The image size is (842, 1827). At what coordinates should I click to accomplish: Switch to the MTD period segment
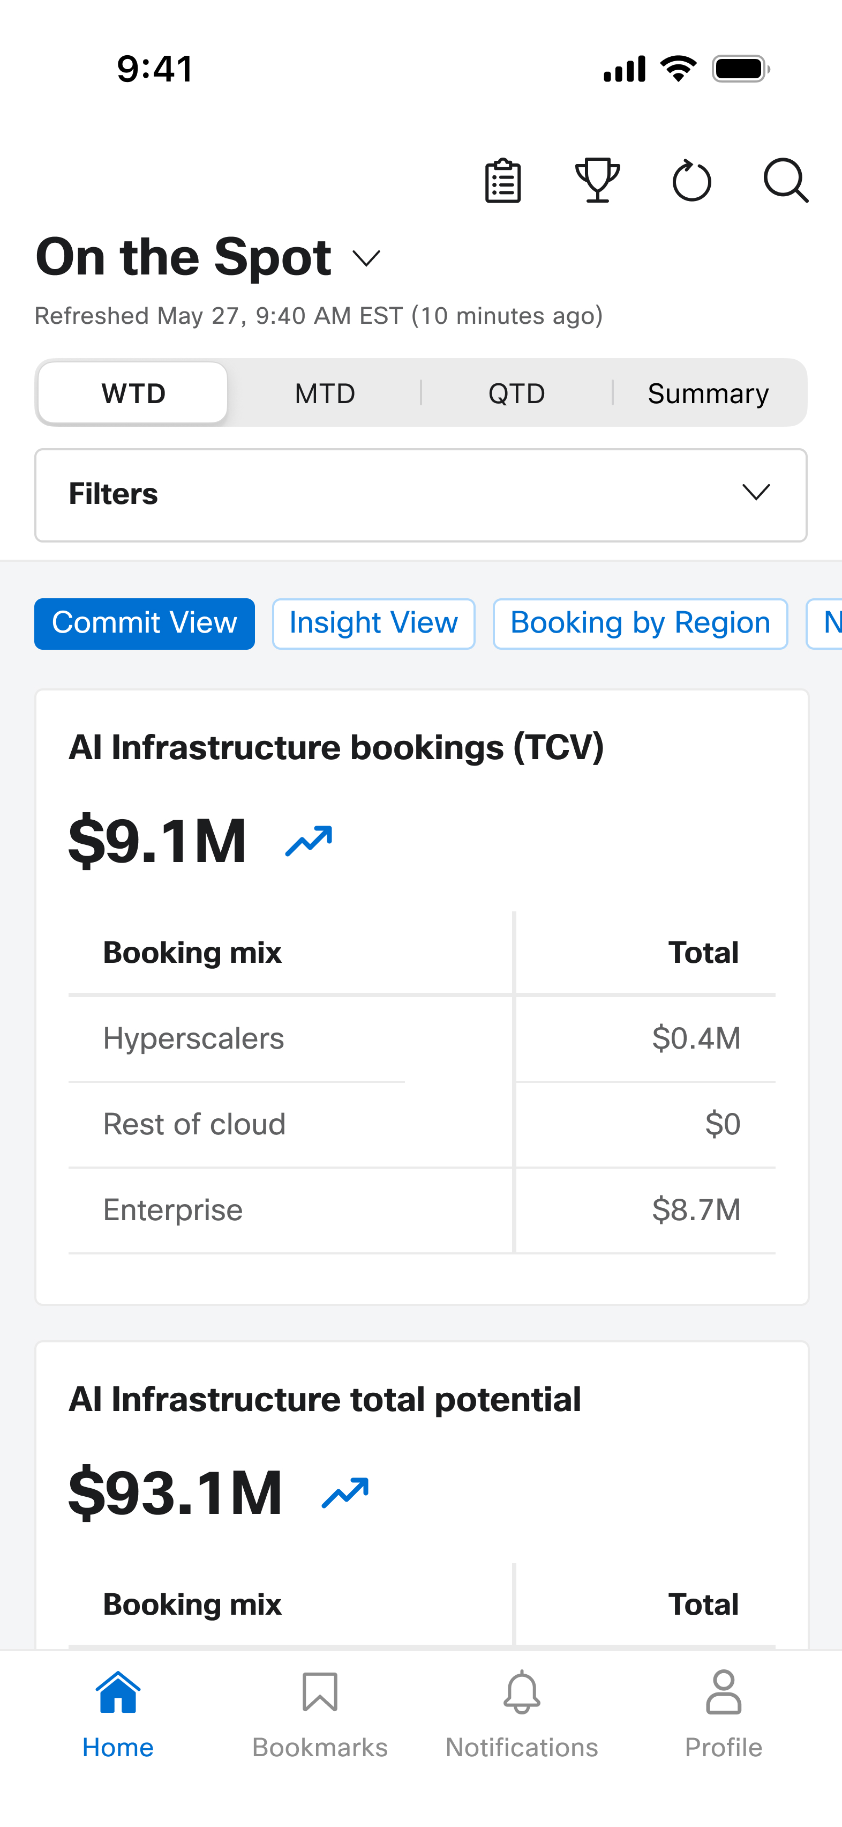pyautogui.click(x=325, y=393)
